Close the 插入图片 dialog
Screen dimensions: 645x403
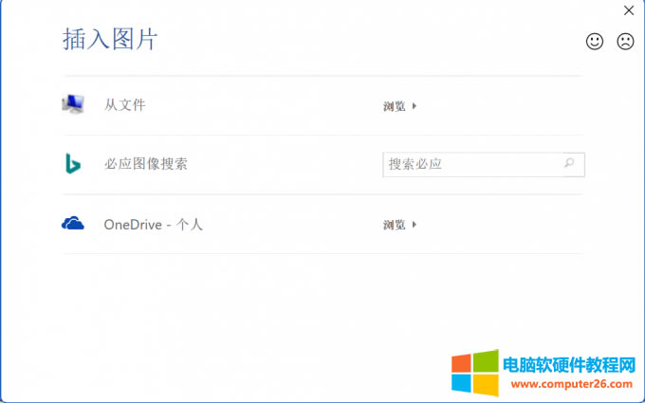(x=629, y=10)
